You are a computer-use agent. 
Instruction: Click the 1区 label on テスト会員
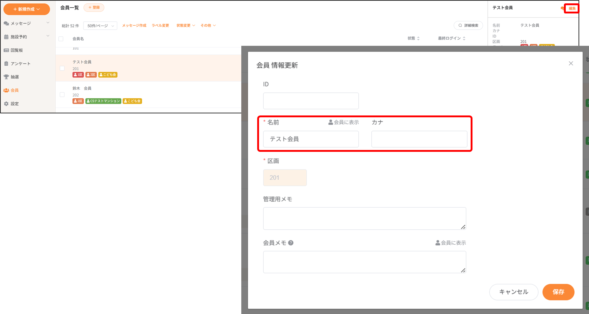pyautogui.click(x=78, y=75)
